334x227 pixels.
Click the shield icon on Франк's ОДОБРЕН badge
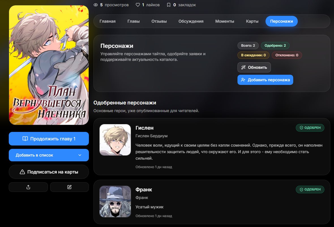coord(301,189)
